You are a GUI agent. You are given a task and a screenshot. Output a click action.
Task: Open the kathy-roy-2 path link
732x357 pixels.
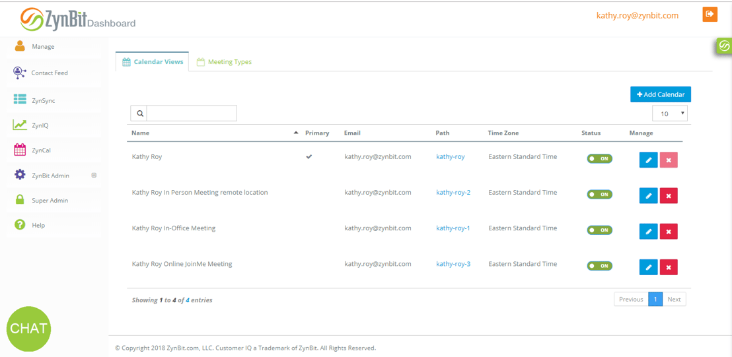(x=453, y=193)
